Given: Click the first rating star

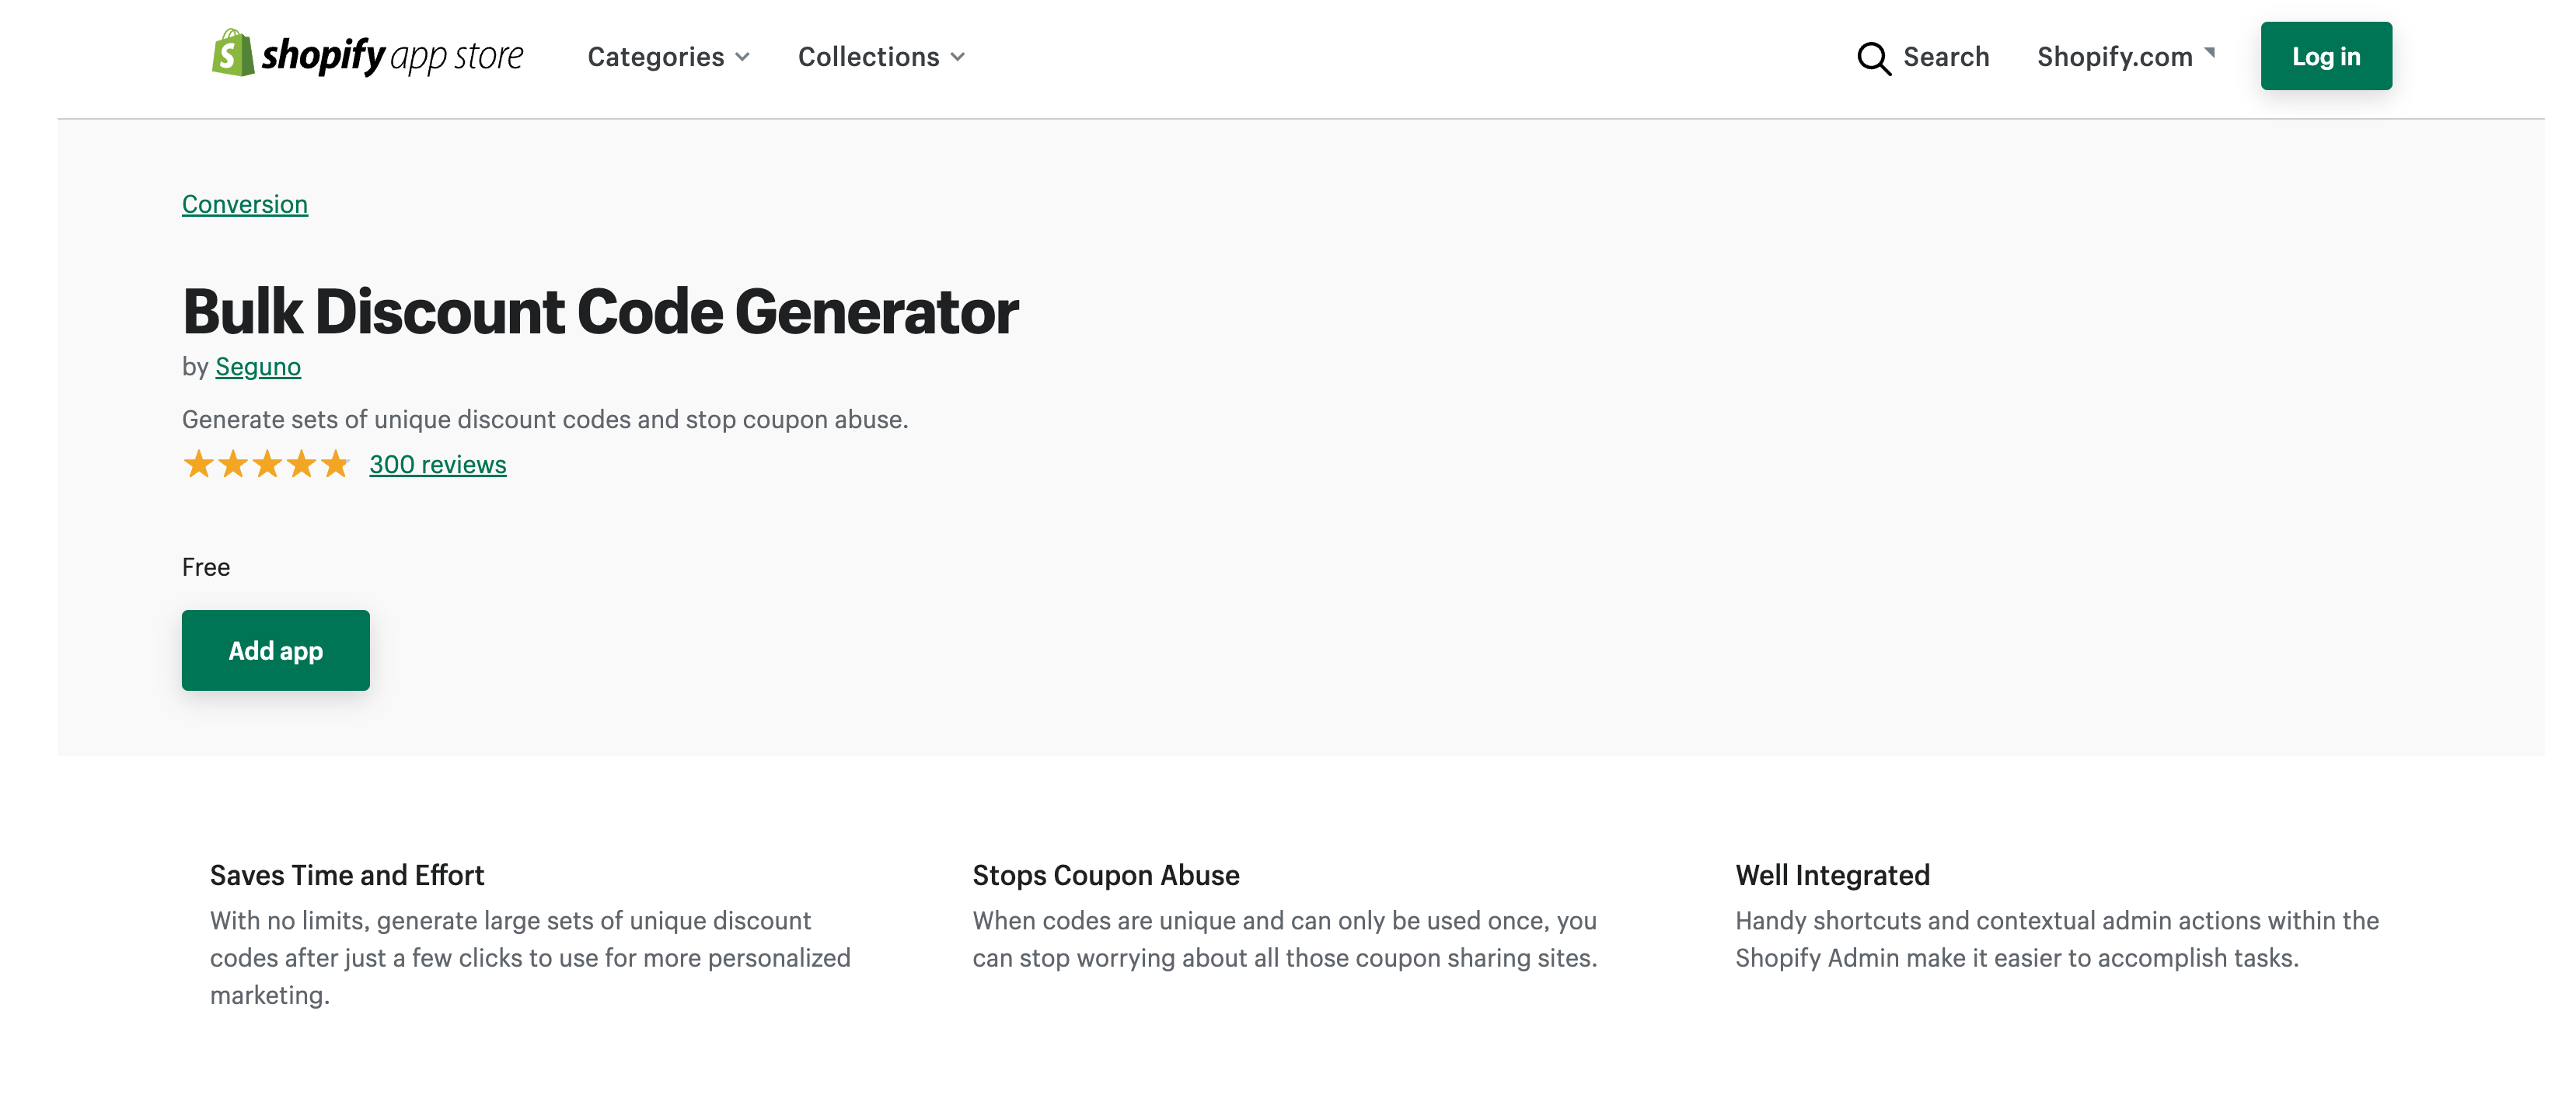Looking at the screenshot, I should [x=198, y=464].
